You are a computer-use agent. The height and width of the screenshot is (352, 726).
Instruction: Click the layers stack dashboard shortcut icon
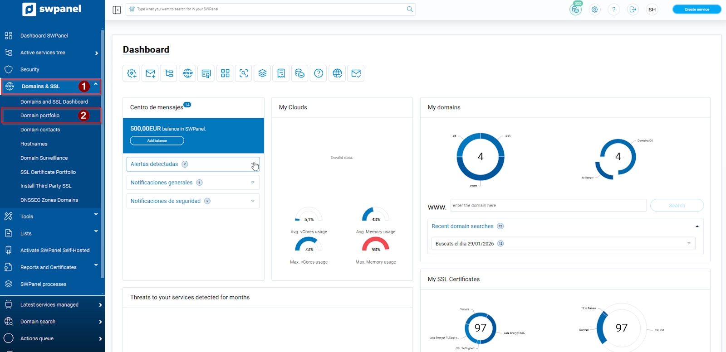point(262,73)
